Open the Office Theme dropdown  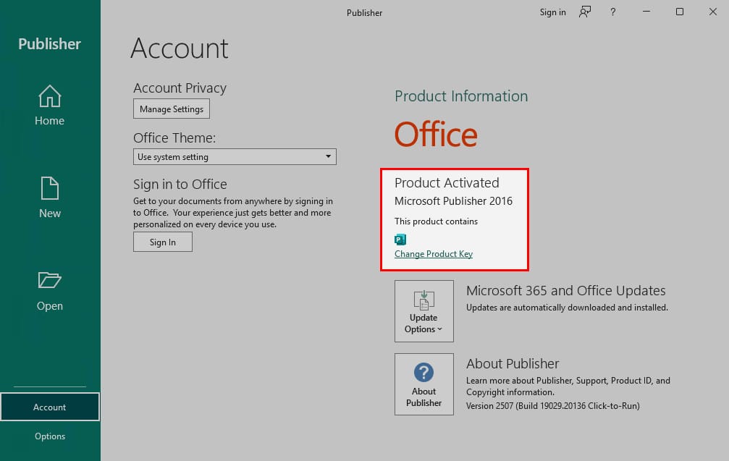click(235, 156)
